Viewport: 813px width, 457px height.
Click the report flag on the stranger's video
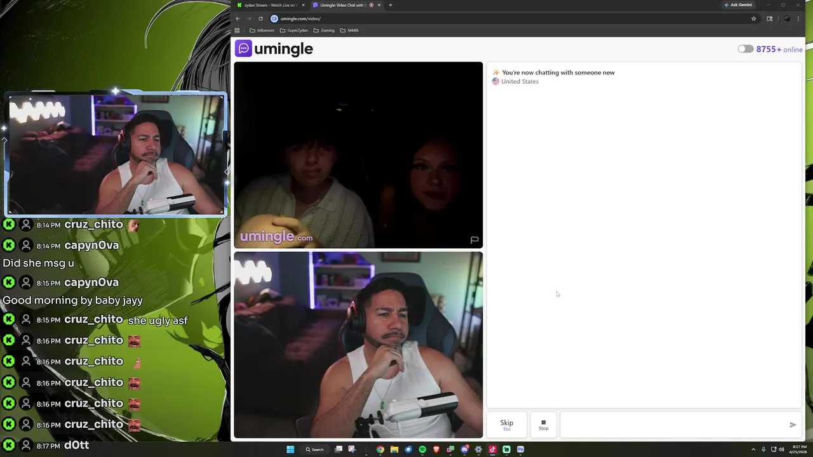[474, 240]
